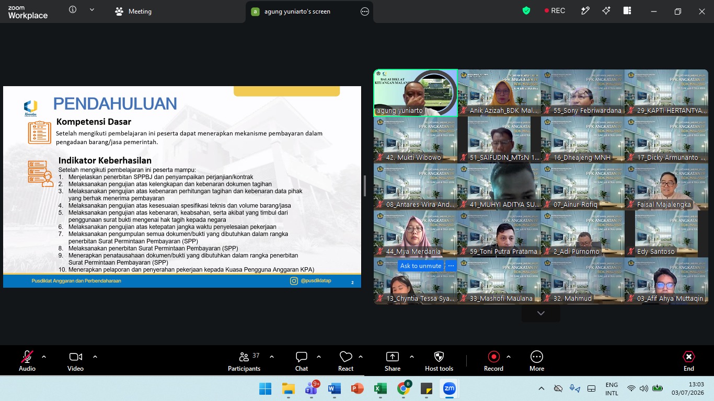Show next page of gallery participants

coord(541,313)
